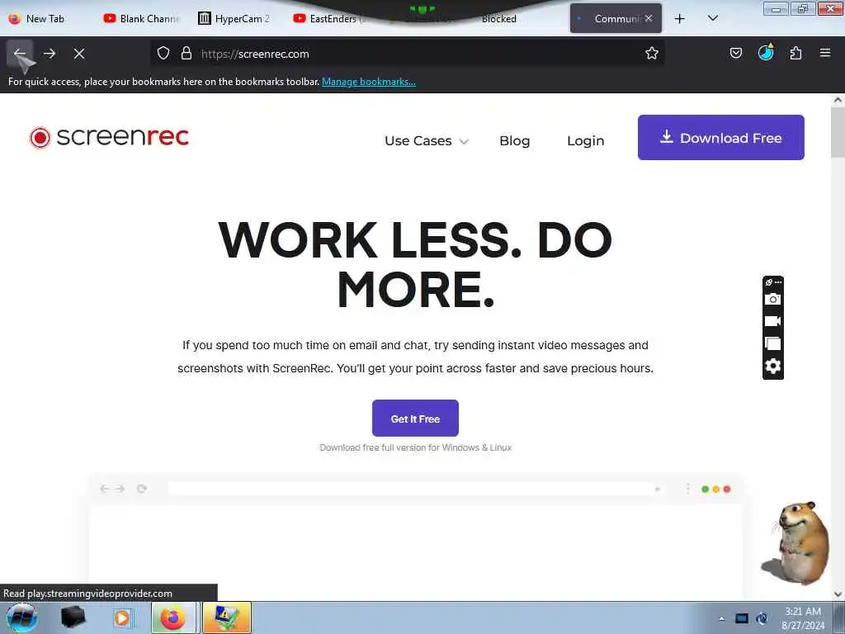The height and width of the screenshot is (634, 845).
Task: Click the Get It Free button
Action: 415,419
